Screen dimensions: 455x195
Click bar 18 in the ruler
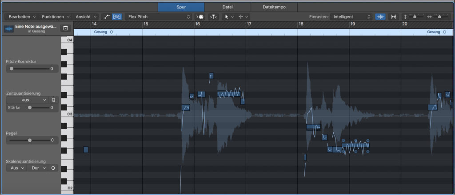[x=301, y=24]
